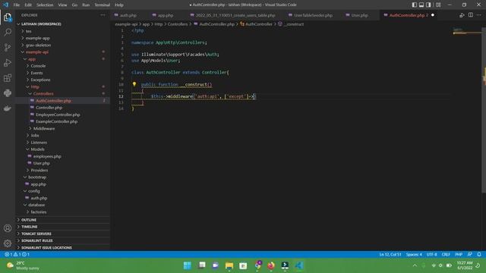
Task: Open editor more actions ellipsis
Action: point(479,15)
